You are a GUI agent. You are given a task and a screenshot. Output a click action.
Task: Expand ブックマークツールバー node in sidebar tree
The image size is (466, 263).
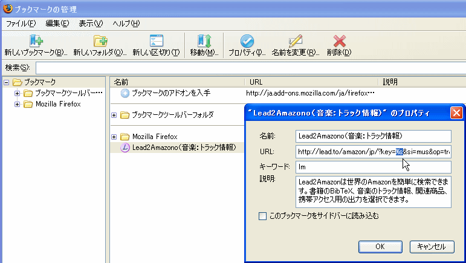[x=18, y=93]
